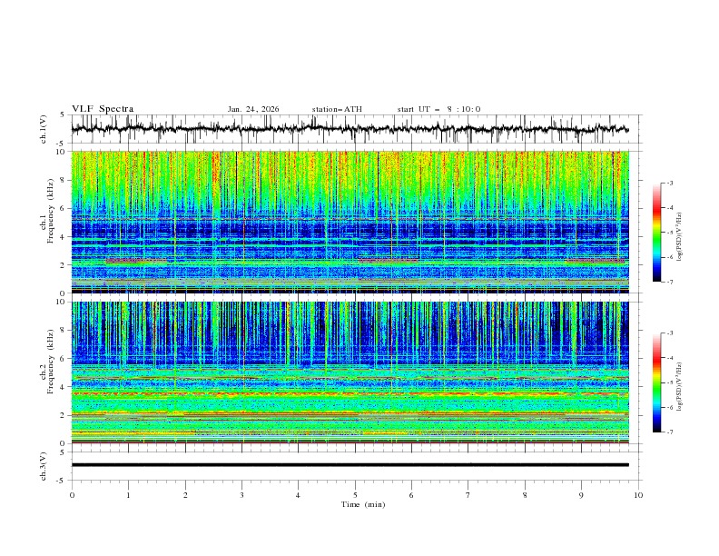Click the "Time (min)" axis label
Image resolution: width=719 pixels, height=556 pixels.
click(363, 504)
